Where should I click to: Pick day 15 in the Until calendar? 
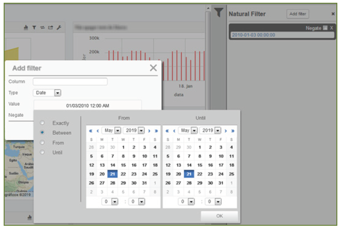[x=200, y=165]
